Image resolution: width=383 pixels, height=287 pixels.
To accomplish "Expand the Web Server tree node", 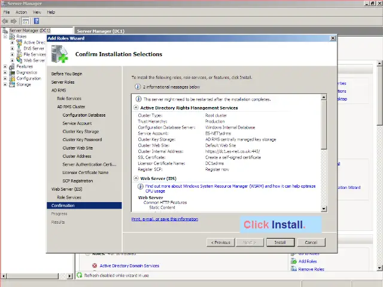I will tap(12, 60).
